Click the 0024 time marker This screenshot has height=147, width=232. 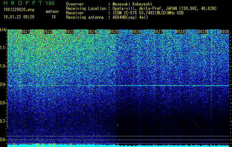coord(92,32)
